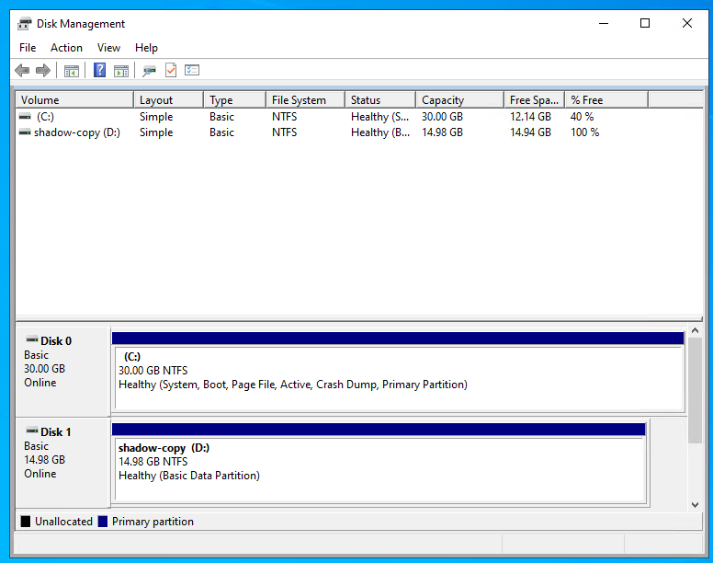The width and height of the screenshot is (713, 563).
Task: Click the disk pane vertical scrollbar thumb
Action: (x=695, y=390)
